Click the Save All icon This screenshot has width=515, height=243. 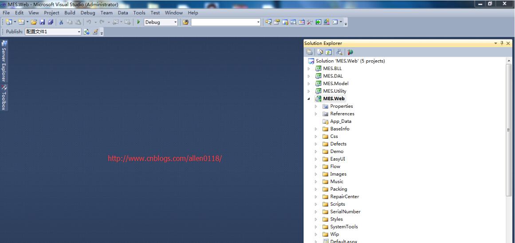(51, 22)
